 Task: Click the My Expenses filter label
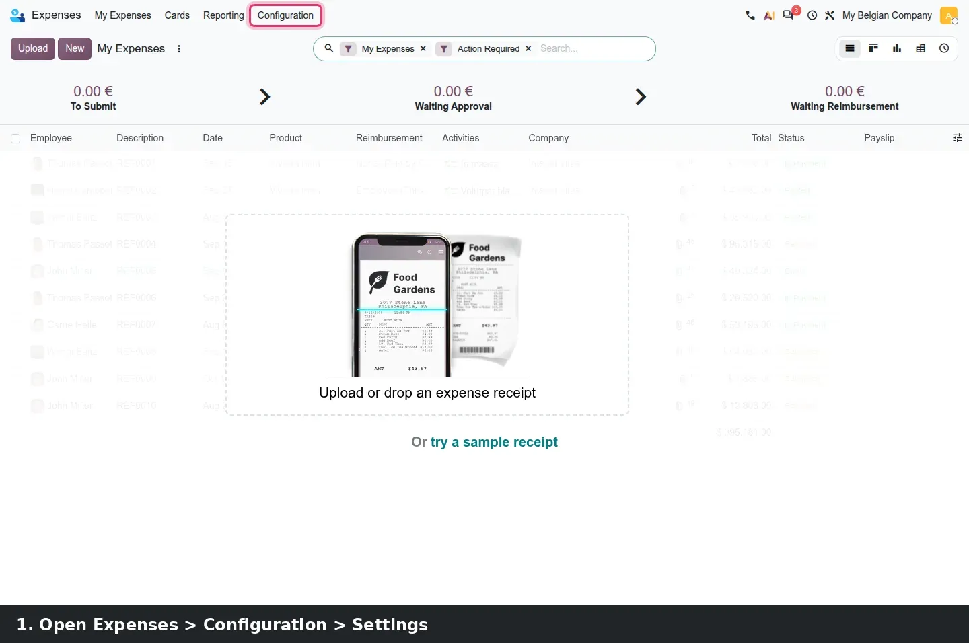[388, 48]
